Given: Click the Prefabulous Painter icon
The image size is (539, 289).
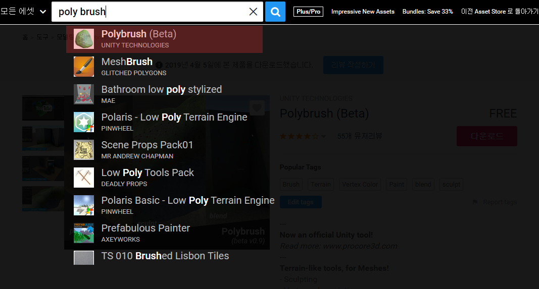Looking at the screenshot, I should point(84,233).
